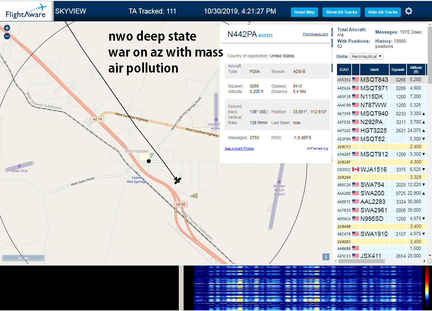Open the settings gear icon
Viewport: 432px width, 311px height.
[x=409, y=11]
